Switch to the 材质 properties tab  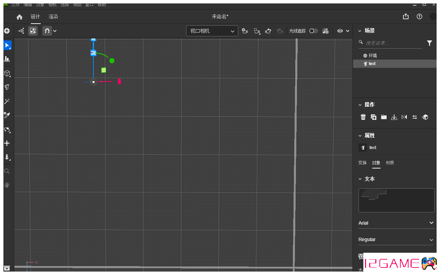tap(390, 163)
